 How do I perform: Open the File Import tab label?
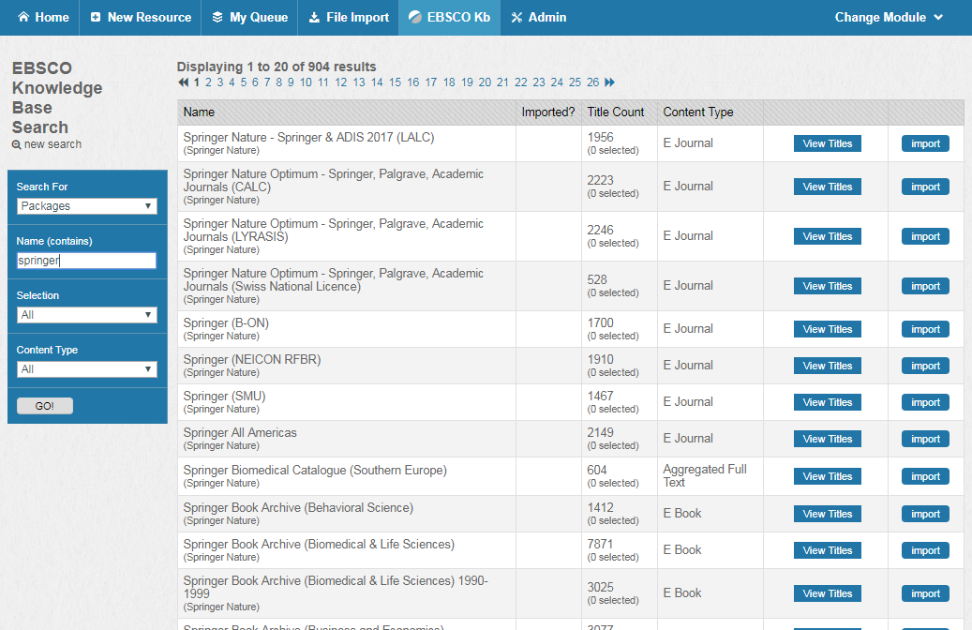(358, 18)
